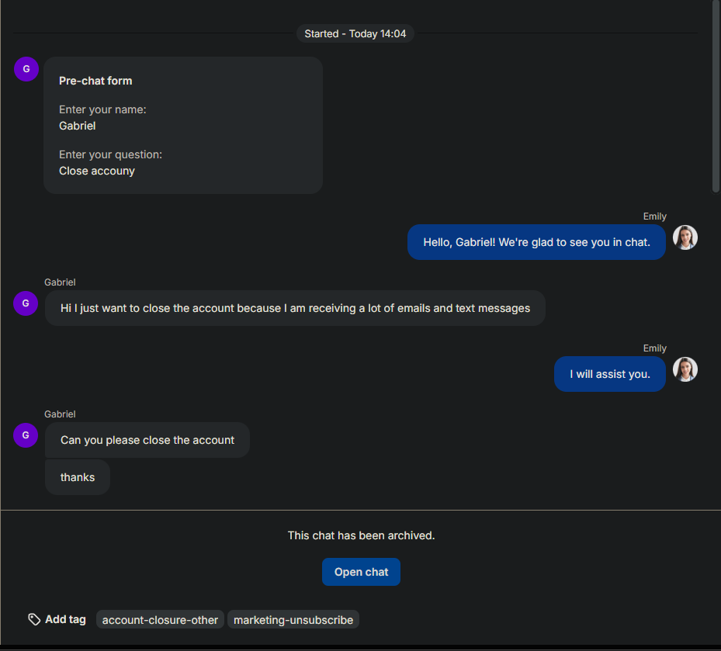Select the account-closure-other tag

point(160,619)
